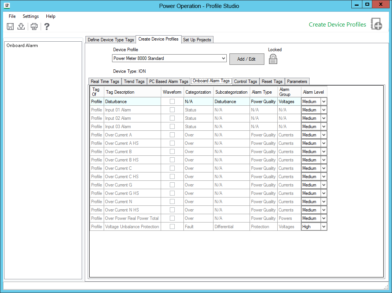
Task: Enable Waveform for Over Current A
Action: [x=172, y=135]
